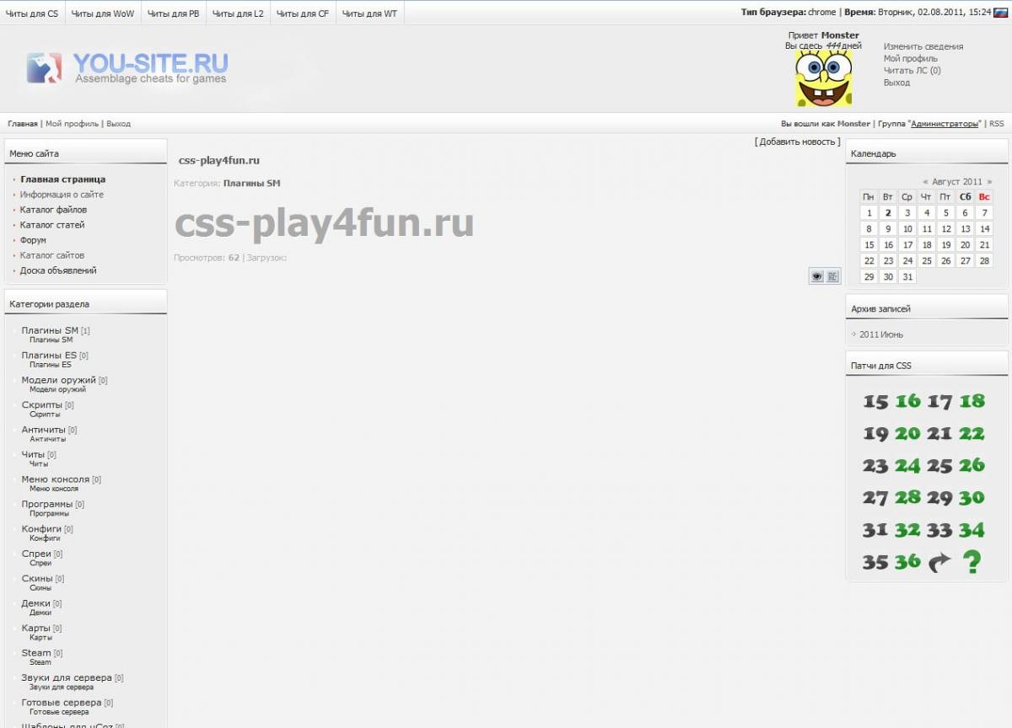The image size is (1012, 728).
Task: Open CSS patch number 21
Action: click(939, 434)
